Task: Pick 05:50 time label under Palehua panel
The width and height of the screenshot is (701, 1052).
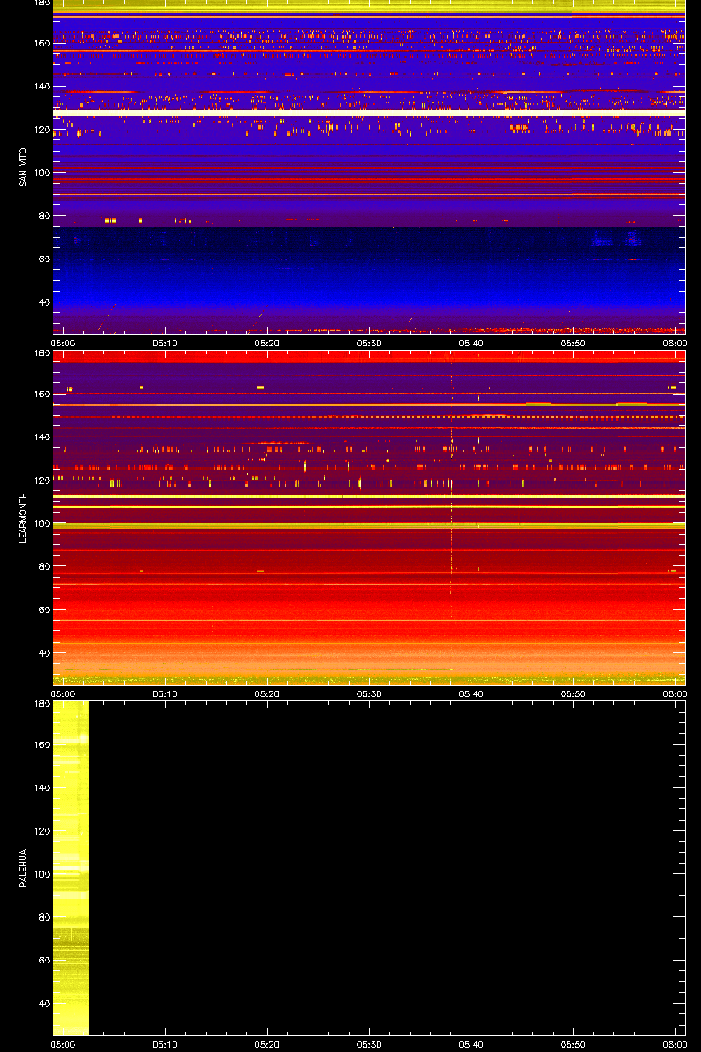Action: click(x=573, y=1044)
